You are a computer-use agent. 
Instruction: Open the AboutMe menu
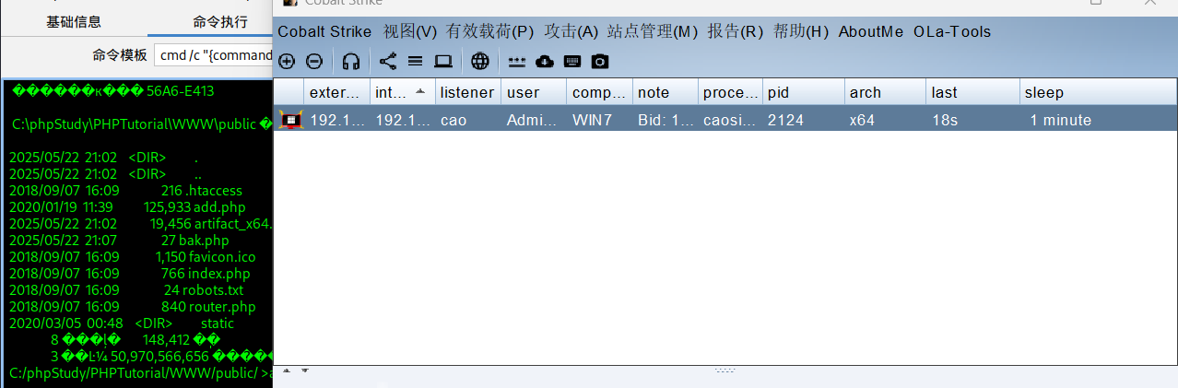pos(871,31)
